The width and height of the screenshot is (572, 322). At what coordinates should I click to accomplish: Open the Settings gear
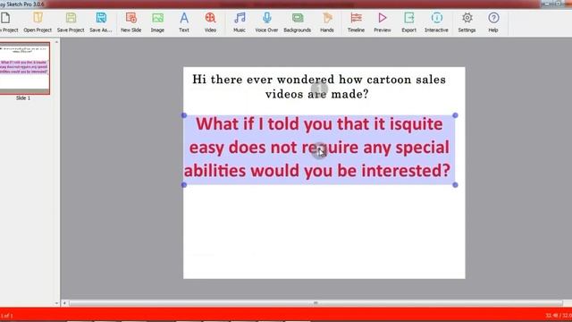(467, 21)
